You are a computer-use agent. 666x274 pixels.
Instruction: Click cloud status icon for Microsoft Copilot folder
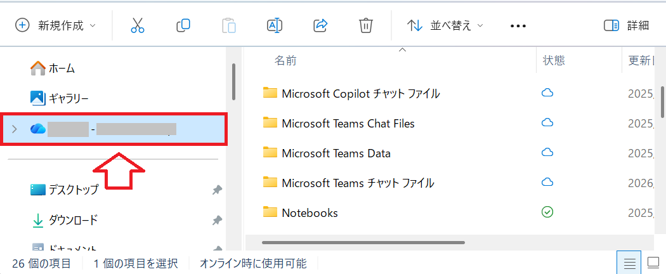pyautogui.click(x=547, y=93)
